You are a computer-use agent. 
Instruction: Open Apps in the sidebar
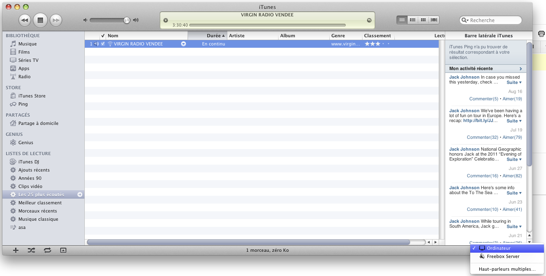click(x=24, y=68)
